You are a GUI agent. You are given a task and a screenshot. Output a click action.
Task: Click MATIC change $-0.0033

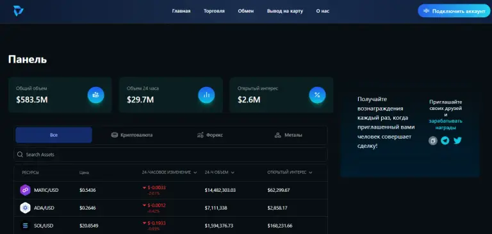tap(156, 187)
